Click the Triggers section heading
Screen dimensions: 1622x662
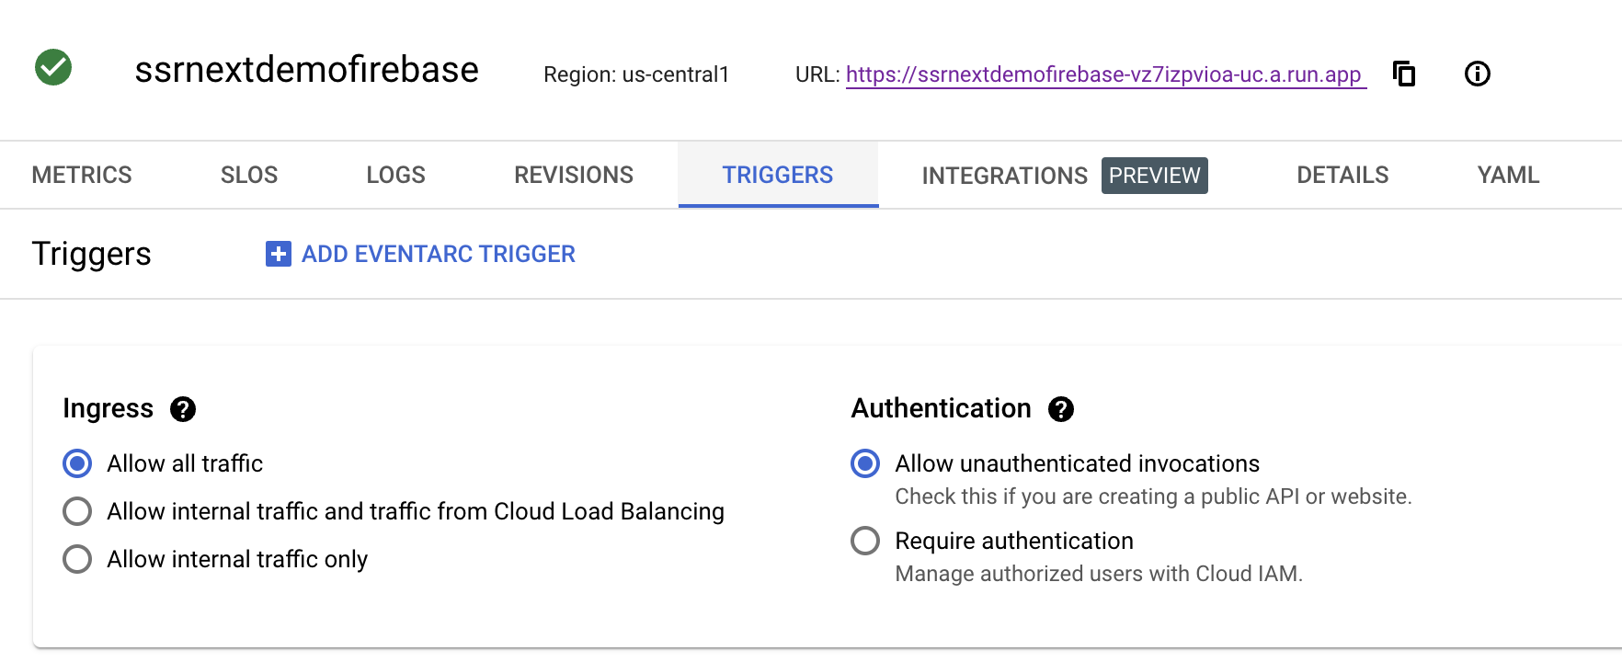(91, 254)
